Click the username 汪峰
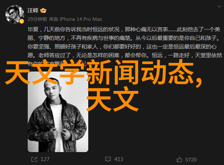224x165 pixels. [x=33, y=10]
